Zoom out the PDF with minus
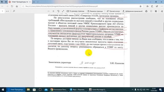The image size is (164, 92). pyautogui.click(x=48, y=11)
